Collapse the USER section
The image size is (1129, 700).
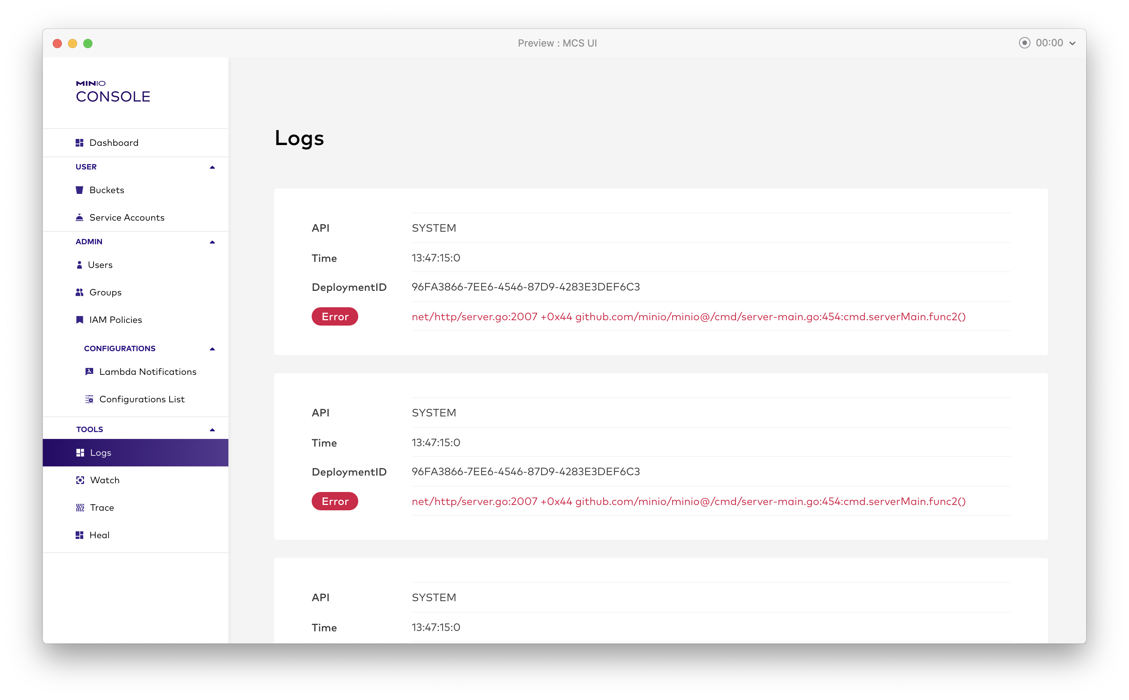point(212,167)
